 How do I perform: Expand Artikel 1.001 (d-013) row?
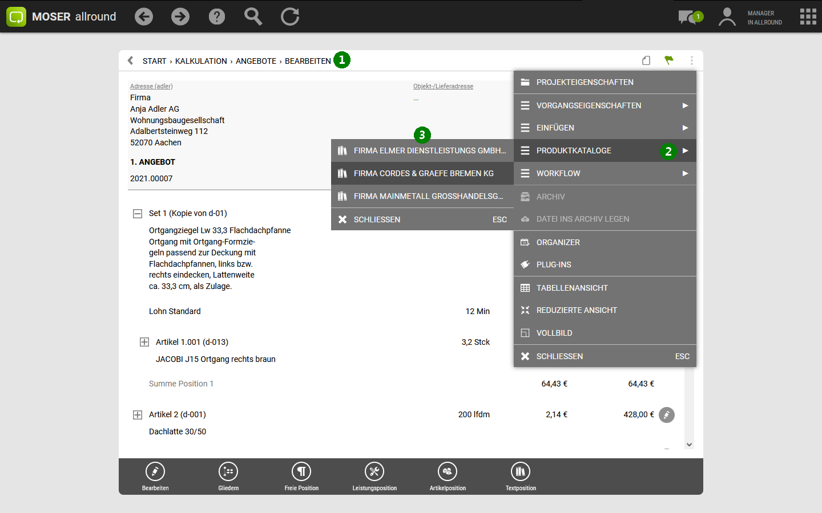[x=144, y=342]
